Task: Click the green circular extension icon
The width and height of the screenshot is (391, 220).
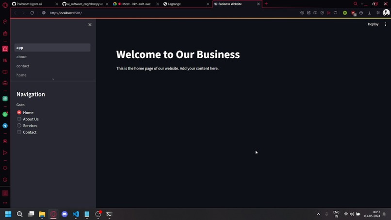Action: (345, 13)
